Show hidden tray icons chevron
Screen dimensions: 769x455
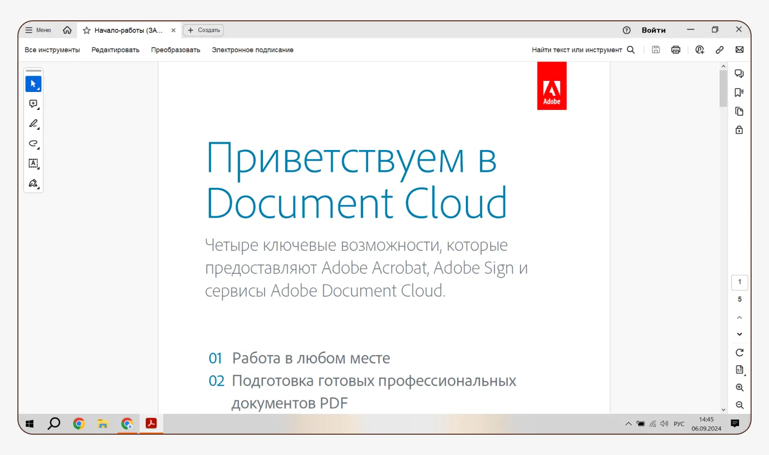628,424
